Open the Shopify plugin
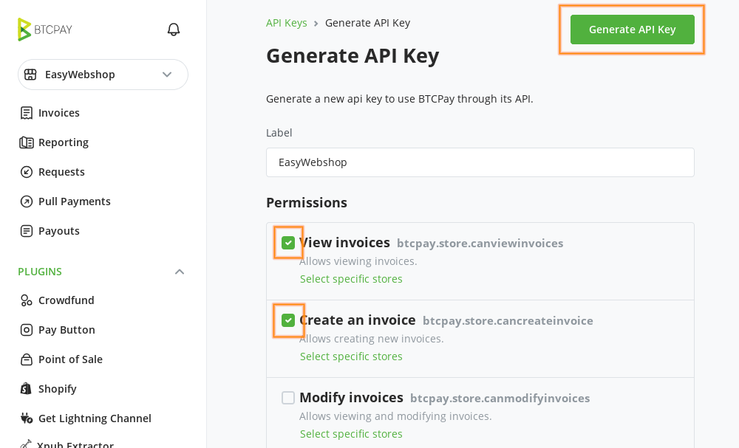This screenshot has width=739, height=448. tap(26, 389)
